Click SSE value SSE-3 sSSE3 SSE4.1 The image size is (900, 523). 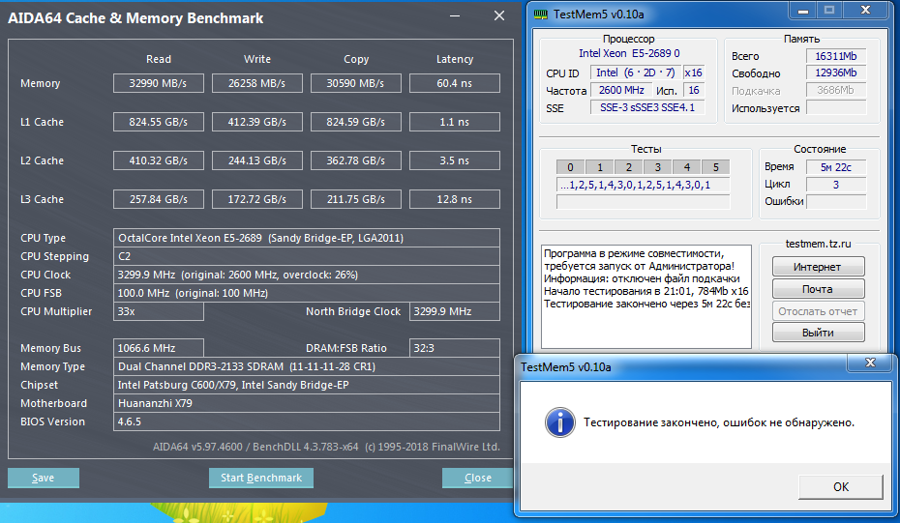point(647,107)
